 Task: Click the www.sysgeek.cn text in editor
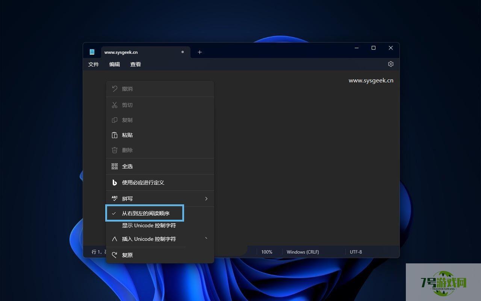(371, 81)
